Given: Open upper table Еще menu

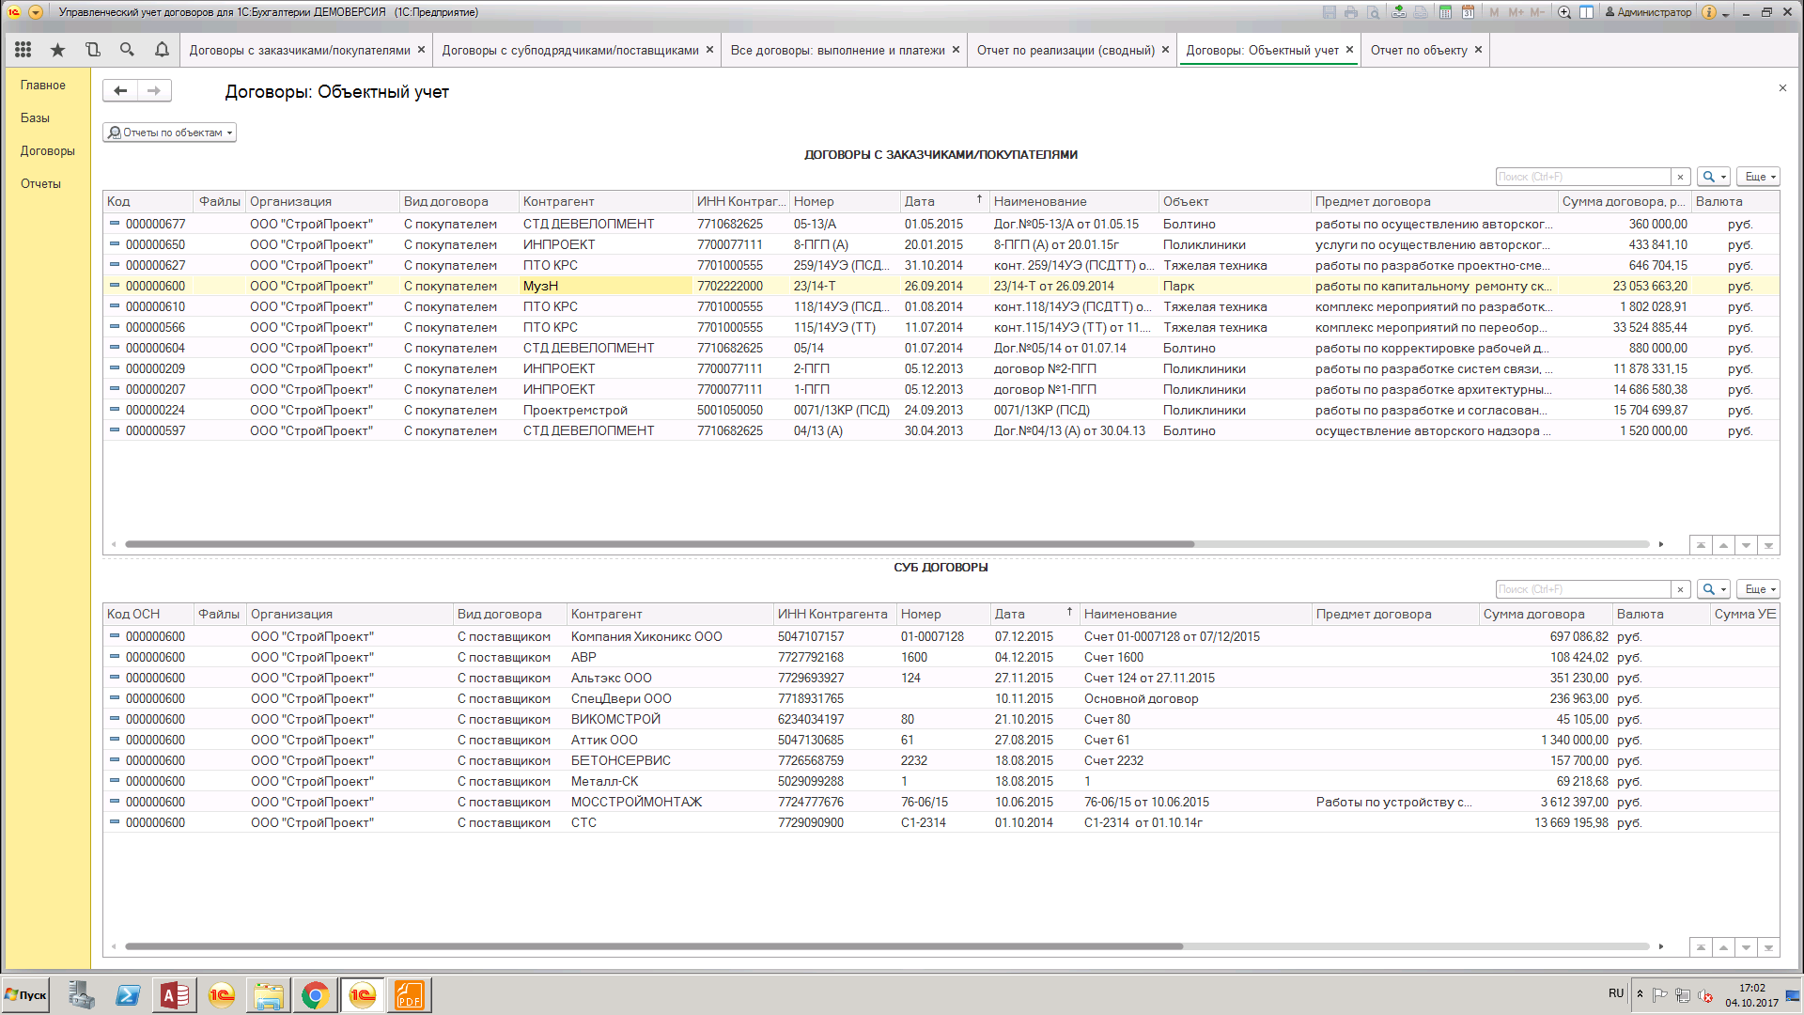Looking at the screenshot, I should [1758, 177].
